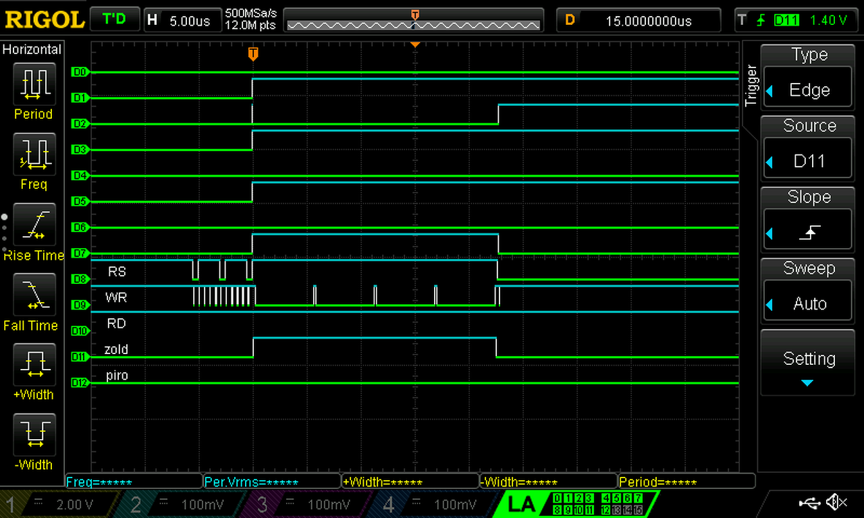Click the RS signal label

click(117, 272)
